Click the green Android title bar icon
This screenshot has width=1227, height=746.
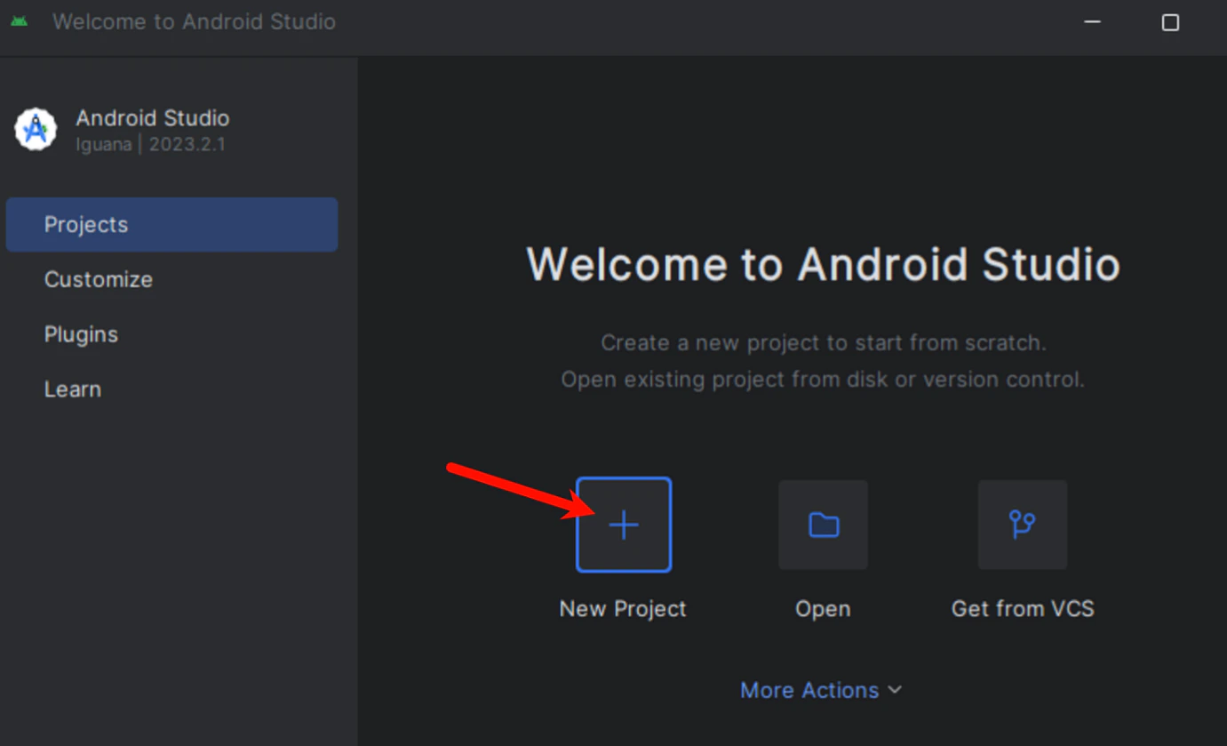click(19, 21)
